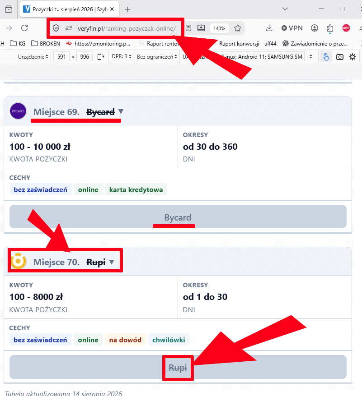Open the Bez ograniczeń throttling dropdown
The image size is (362, 396).
point(157,56)
